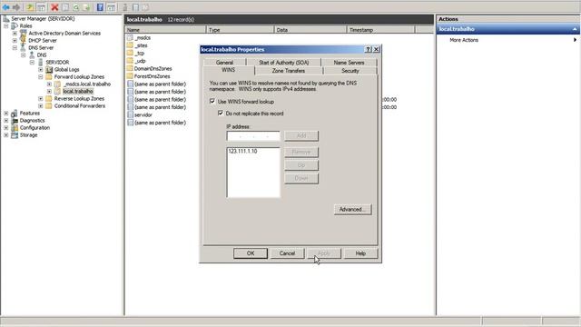Collapse the SERVIDOR node
The height and width of the screenshot is (327, 581).
coord(33,63)
